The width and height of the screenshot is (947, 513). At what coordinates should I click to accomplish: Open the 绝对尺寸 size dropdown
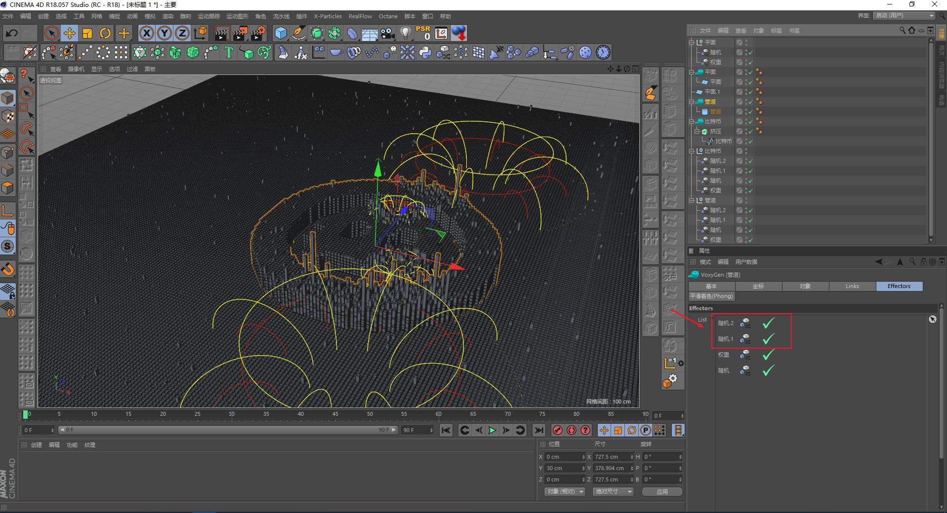pyautogui.click(x=613, y=492)
